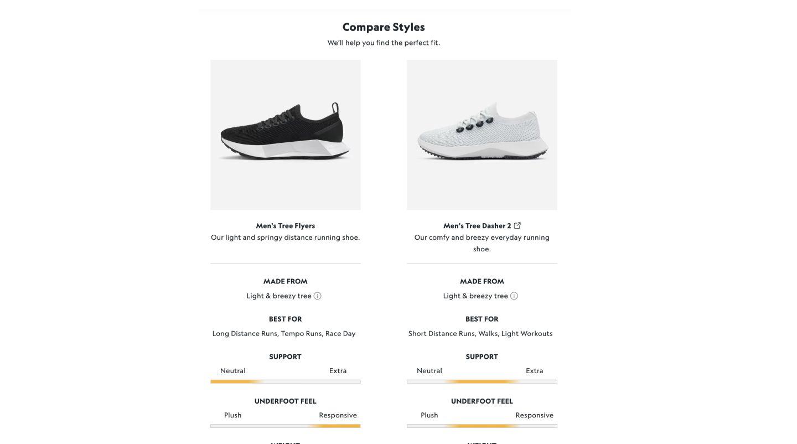The image size is (797, 444).
Task: Click the Underfoot Feel bar for Tree Flyers
Action: 285,425
